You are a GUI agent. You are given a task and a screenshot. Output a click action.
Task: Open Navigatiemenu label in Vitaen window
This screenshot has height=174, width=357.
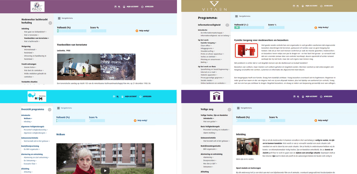pos(245,16)
